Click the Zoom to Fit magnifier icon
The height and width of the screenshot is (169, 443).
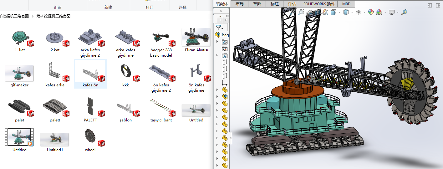coord(293,12)
